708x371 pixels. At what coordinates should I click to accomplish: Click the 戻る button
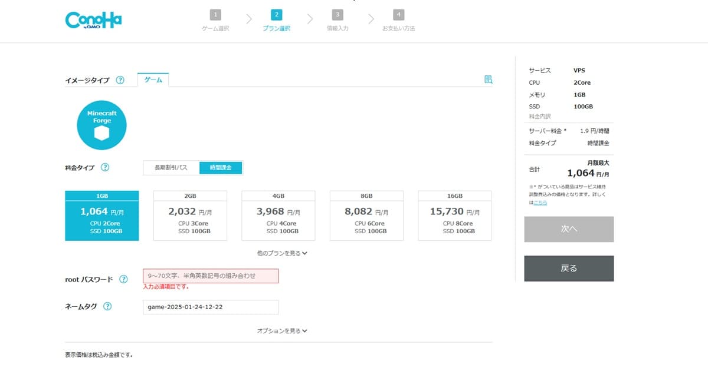point(569,268)
